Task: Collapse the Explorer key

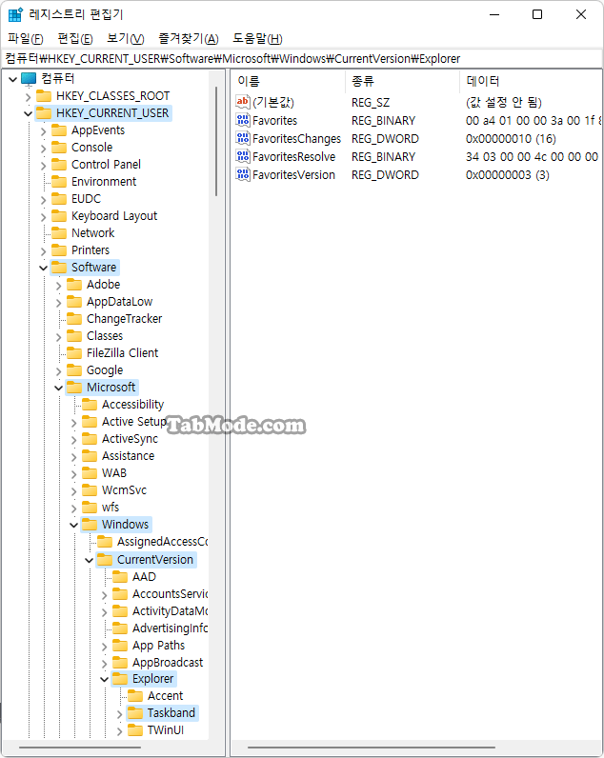Action: [x=105, y=680]
